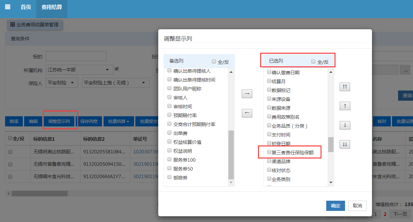Click 保存列宽 button
Viewport: 413px width, 222px height.
click(x=89, y=121)
